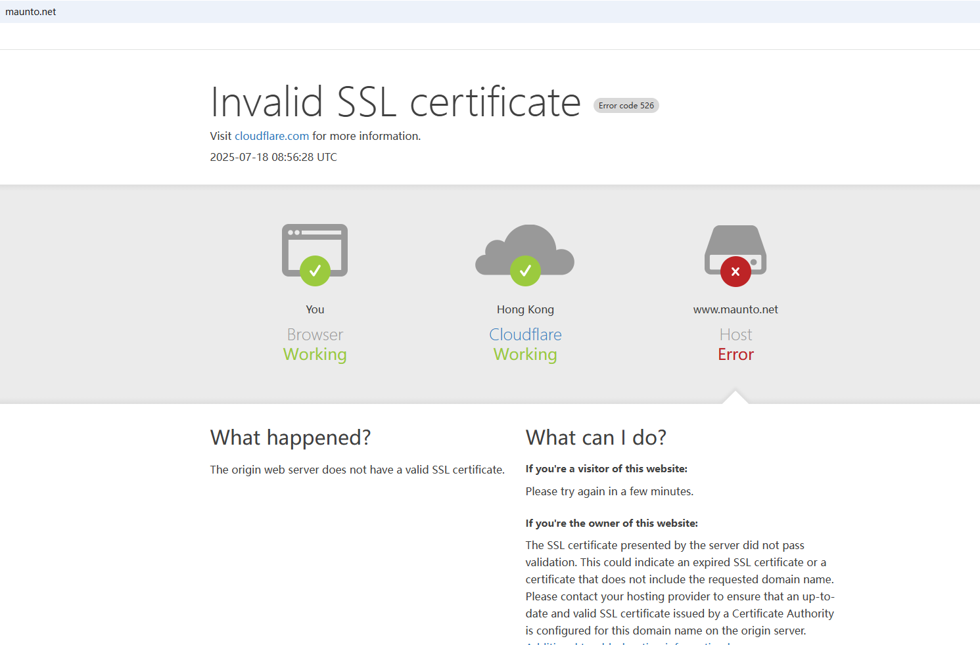The width and height of the screenshot is (980, 645).
Task: Click "Please try again in a few minutes."
Action: (609, 491)
